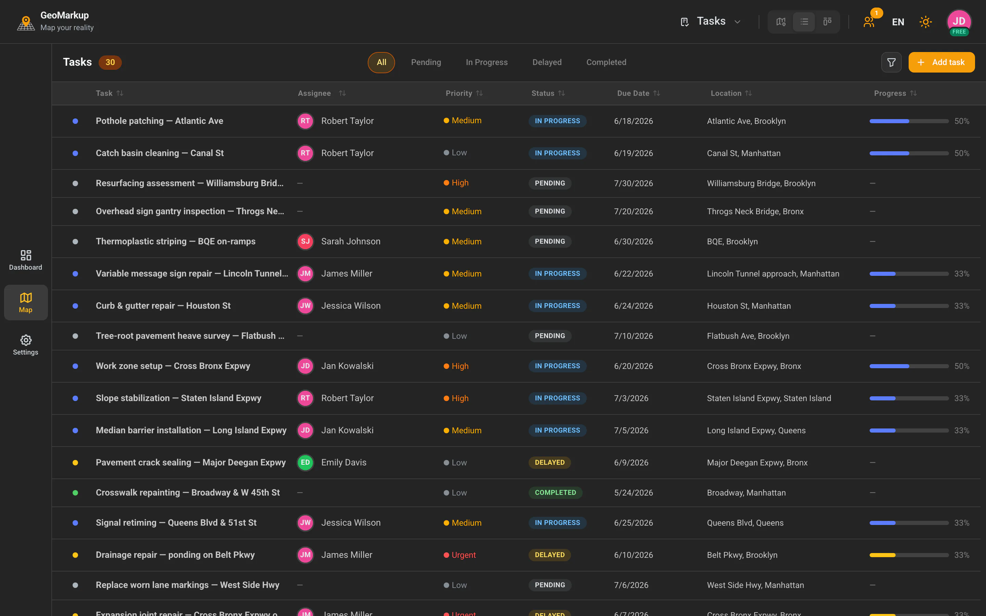Click the 30 tasks count badge
This screenshot has height=616, width=986.
coord(110,62)
